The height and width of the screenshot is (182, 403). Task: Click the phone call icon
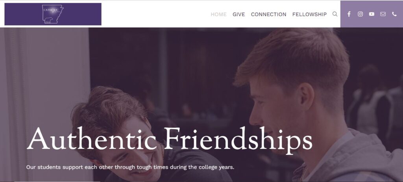click(x=394, y=14)
